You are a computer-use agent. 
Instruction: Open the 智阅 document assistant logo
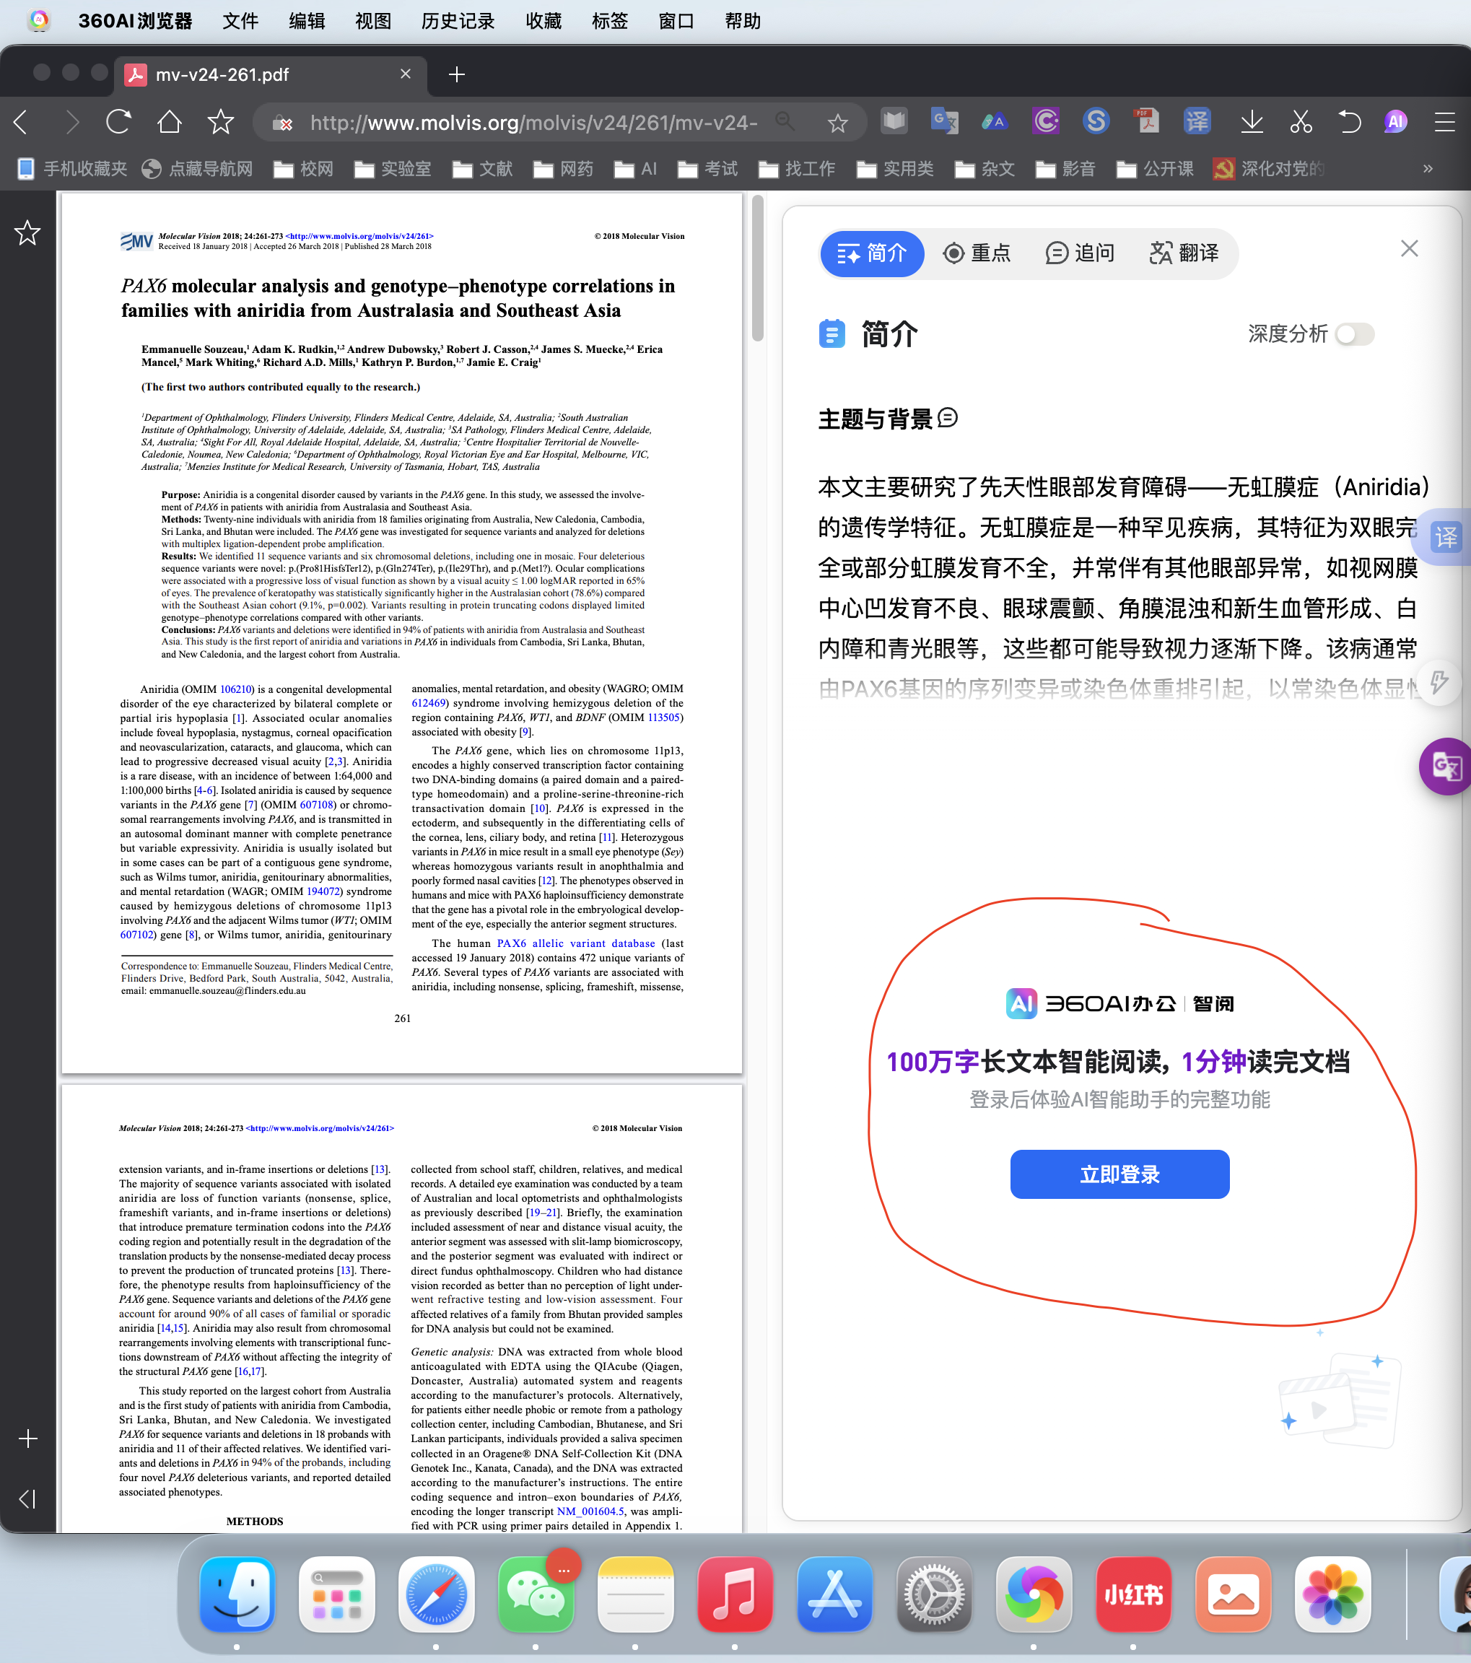(1119, 1004)
